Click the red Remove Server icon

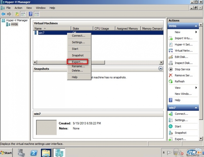[171, 75]
